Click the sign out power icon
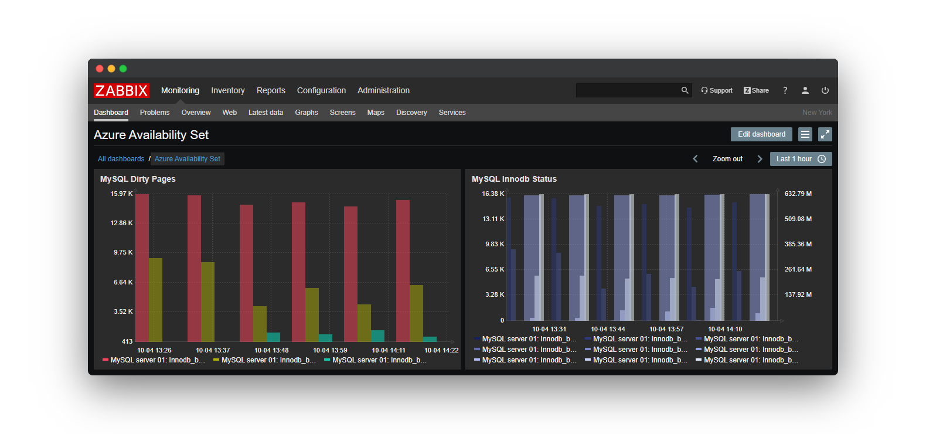926x434 pixels. [825, 90]
